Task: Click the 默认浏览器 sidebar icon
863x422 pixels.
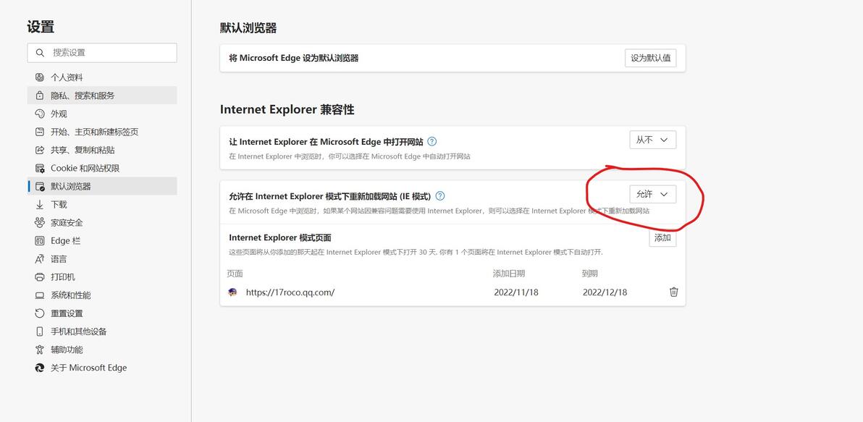Action: click(40, 187)
